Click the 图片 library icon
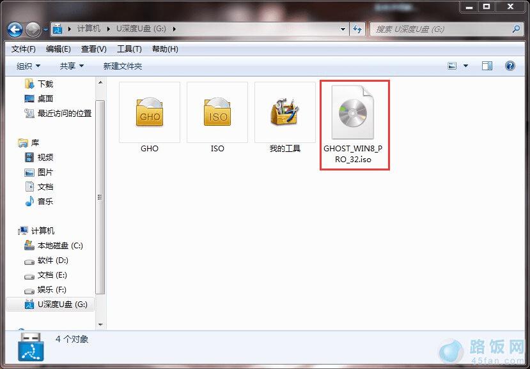Screen dimensions: 530x369 point(29,172)
